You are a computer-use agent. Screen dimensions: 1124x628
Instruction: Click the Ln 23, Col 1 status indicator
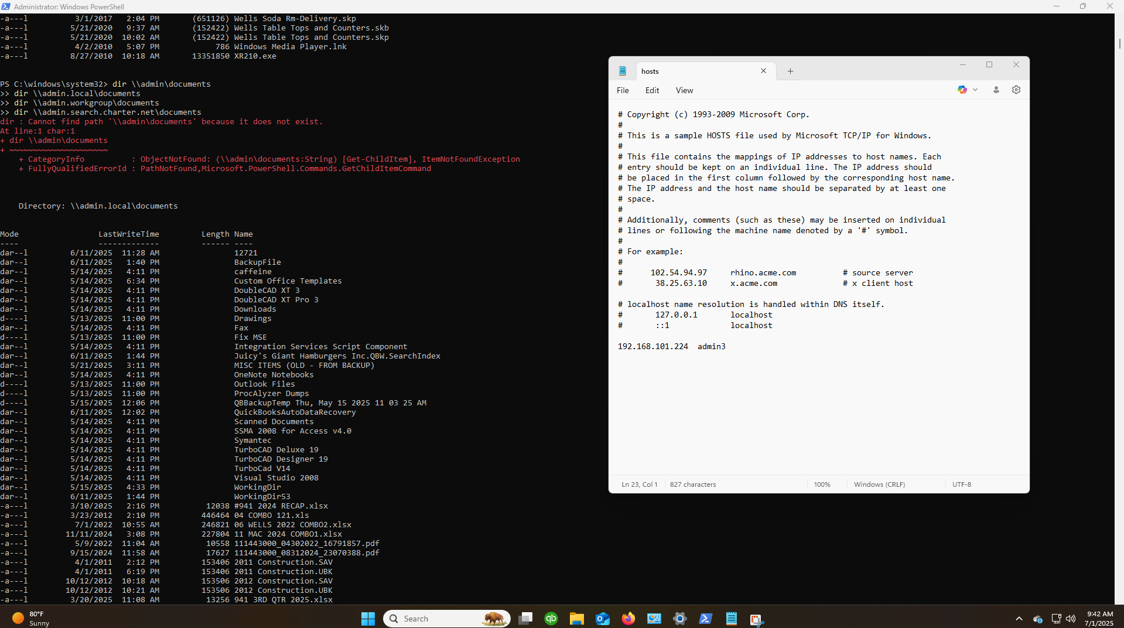(639, 484)
